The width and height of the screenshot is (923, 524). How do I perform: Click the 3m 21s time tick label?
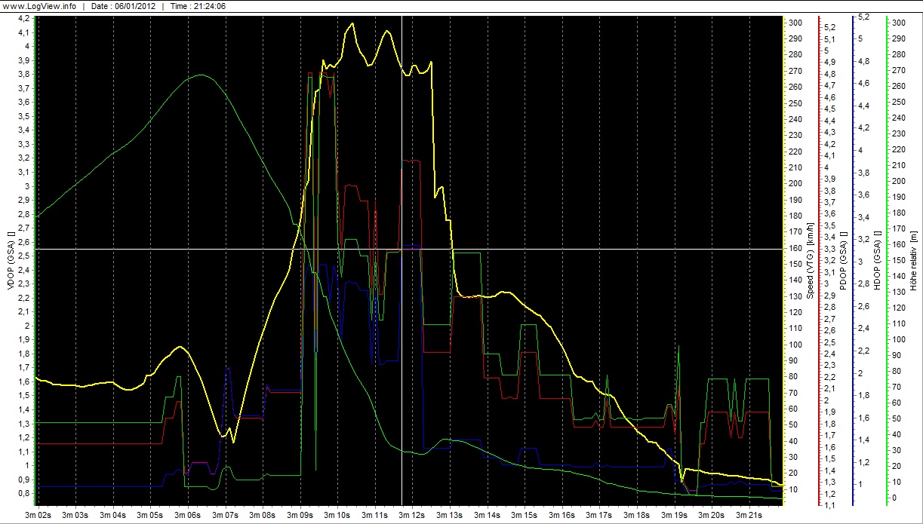pos(749,515)
